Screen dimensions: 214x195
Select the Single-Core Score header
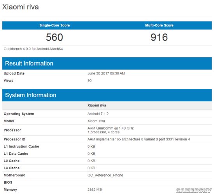pyautogui.click(x=54, y=25)
